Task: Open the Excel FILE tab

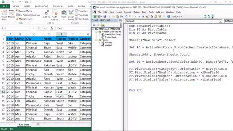Action: [5, 7]
